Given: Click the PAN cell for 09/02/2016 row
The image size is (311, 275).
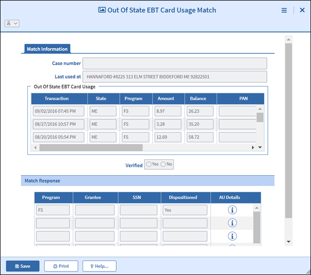Looking at the screenshot, I should coord(237,111).
